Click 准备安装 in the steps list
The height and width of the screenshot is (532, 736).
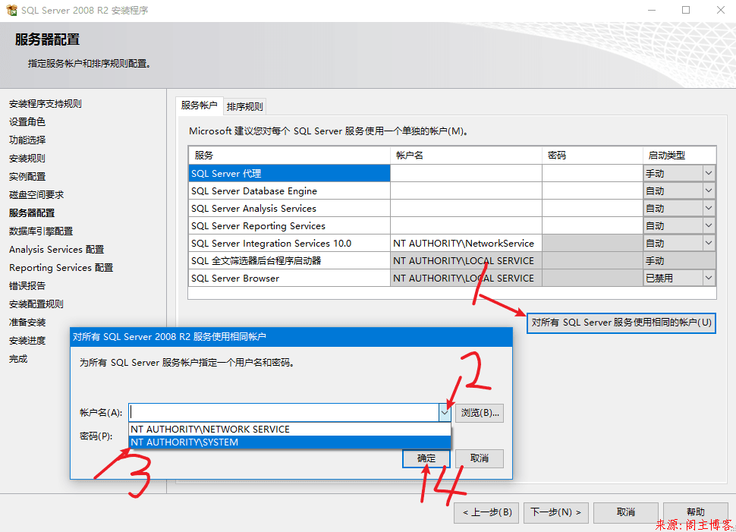[x=27, y=323]
